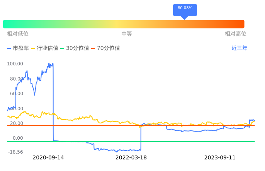This screenshot has width=265, height=171.
Task: Click the yellow line marker beside 行业估值
Action: pyautogui.click(x=33, y=48)
